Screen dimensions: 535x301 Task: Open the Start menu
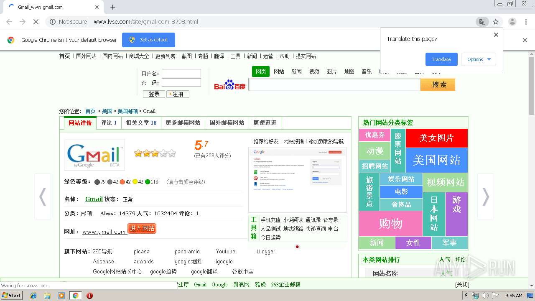click(x=12, y=295)
